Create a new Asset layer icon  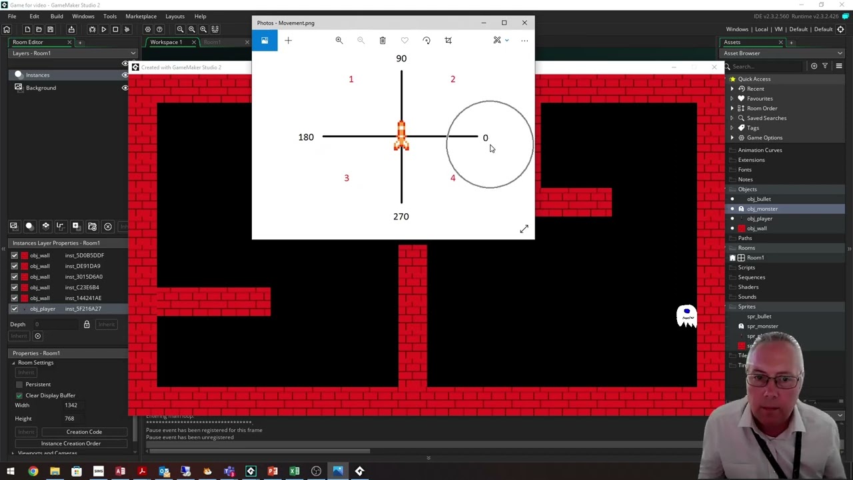click(76, 227)
